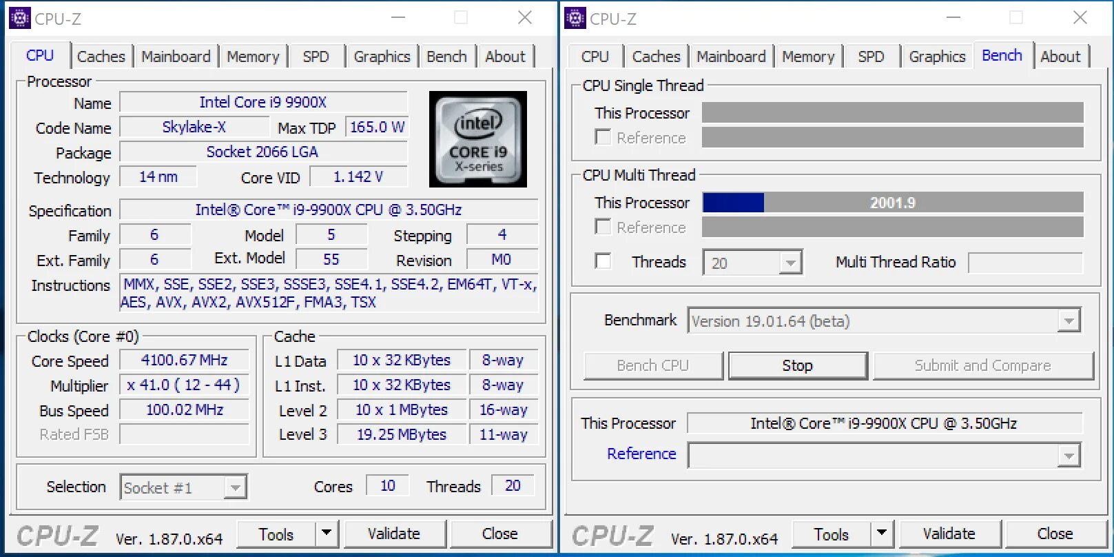
Task: Open the Mainboard tab in right window
Action: click(x=731, y=57)
